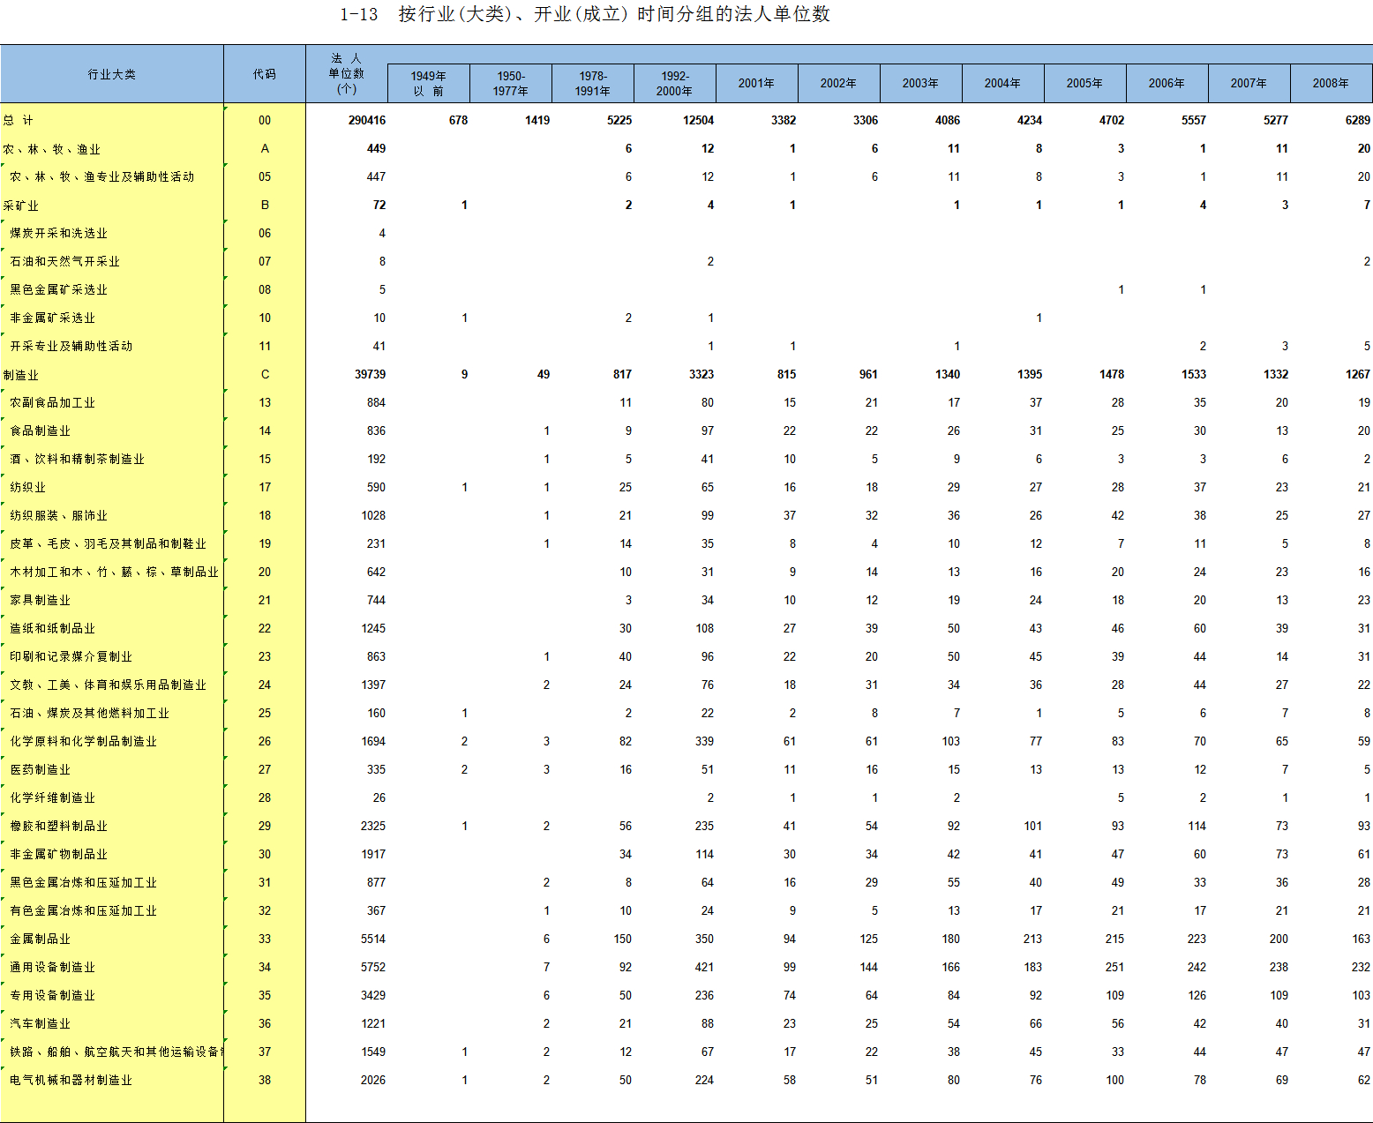Select the 纺织业 row label
Viewport: 1373px width, 1123px height.
point(28,488)
